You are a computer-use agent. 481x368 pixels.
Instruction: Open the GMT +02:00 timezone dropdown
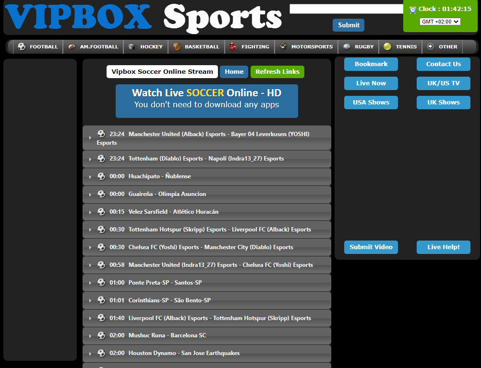coord(440,22)
